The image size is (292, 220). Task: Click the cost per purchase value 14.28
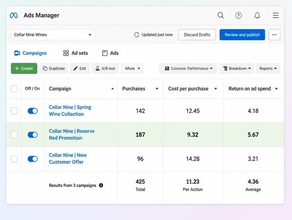click(193, 159)
